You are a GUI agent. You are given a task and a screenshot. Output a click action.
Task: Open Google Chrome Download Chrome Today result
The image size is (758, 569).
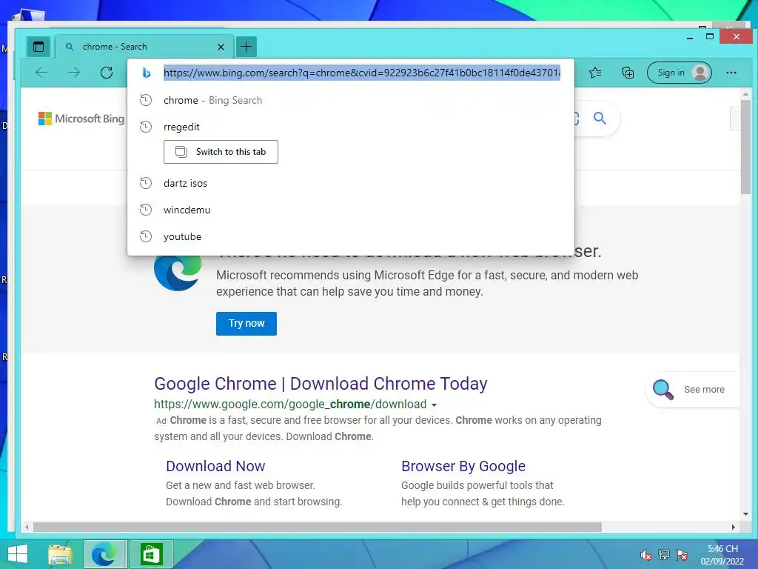pyautogui.click(x=321, y=384)
